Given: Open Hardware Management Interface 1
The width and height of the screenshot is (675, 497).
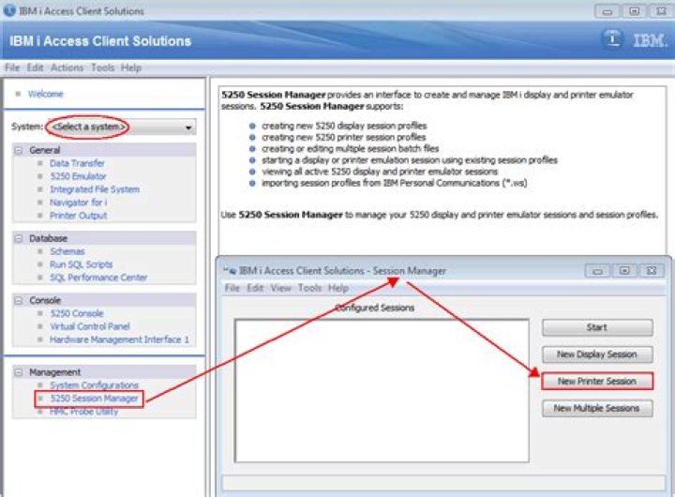Looking at the screenshot, I should tap(119, 339).
